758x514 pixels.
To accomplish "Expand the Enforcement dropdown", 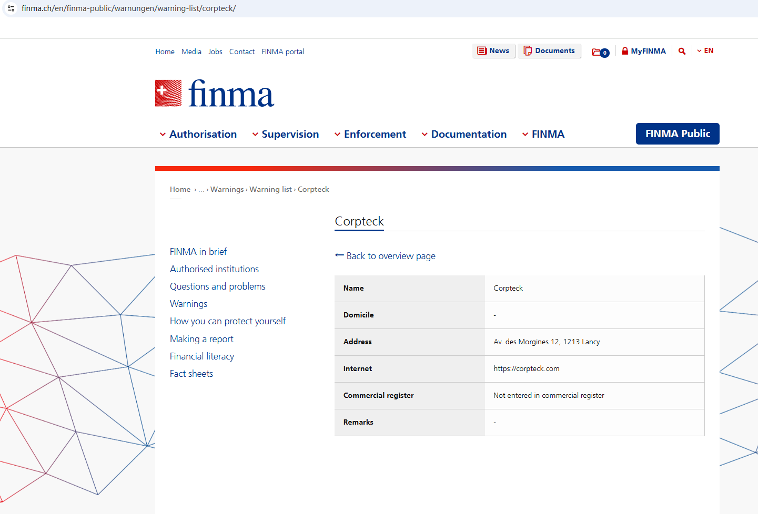I will pos(370,134).
